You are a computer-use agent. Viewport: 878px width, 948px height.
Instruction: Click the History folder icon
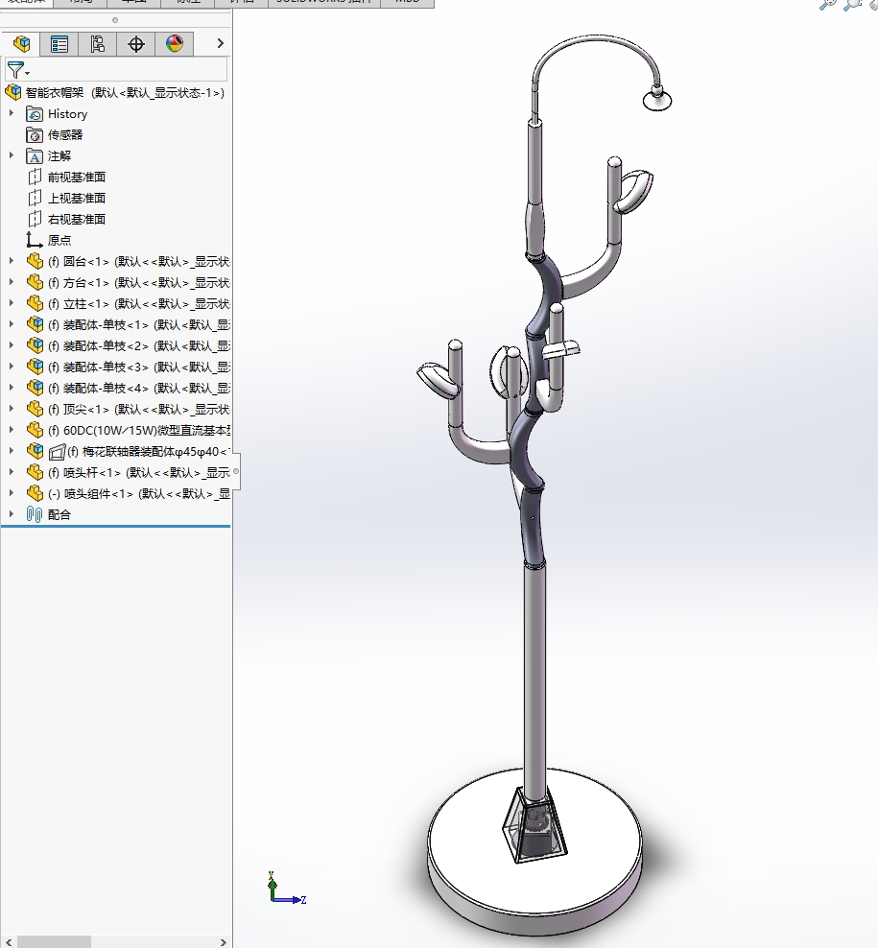coord(35,113)
